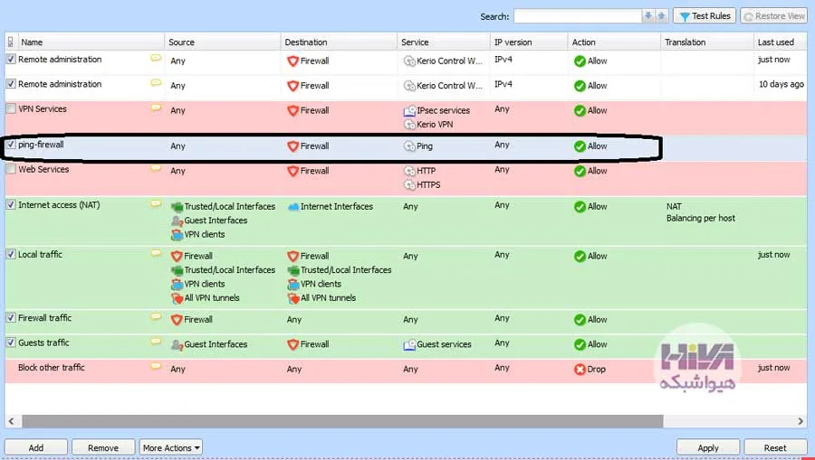Click the Restore View button

(773, 16)
